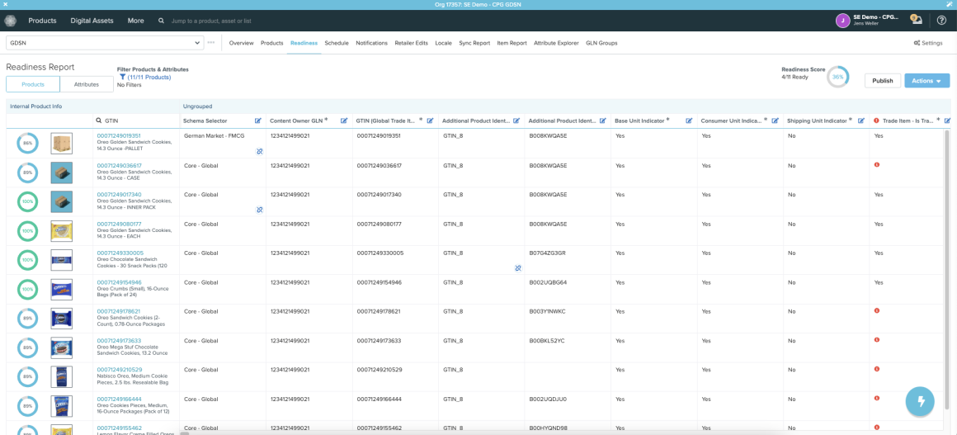Click the edit icon on Base Unit Indicator column
This screenshot has width=957, height=435.
(x=688, y=121)
